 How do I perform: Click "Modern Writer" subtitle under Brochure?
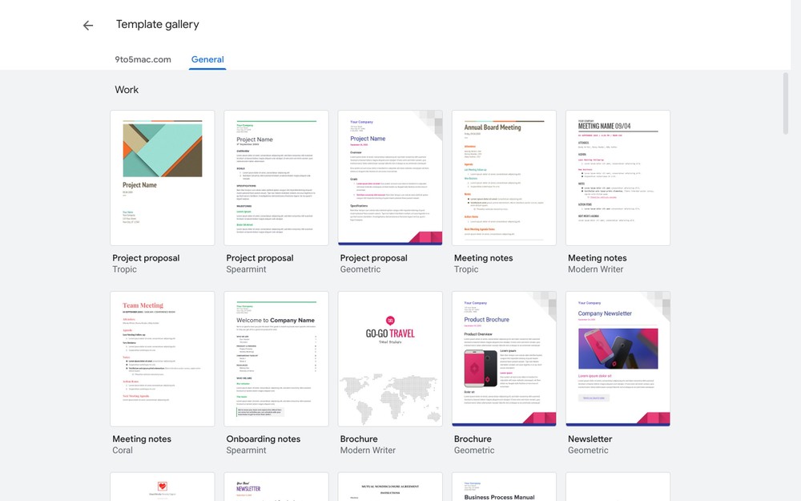click(x=368, y=450)
